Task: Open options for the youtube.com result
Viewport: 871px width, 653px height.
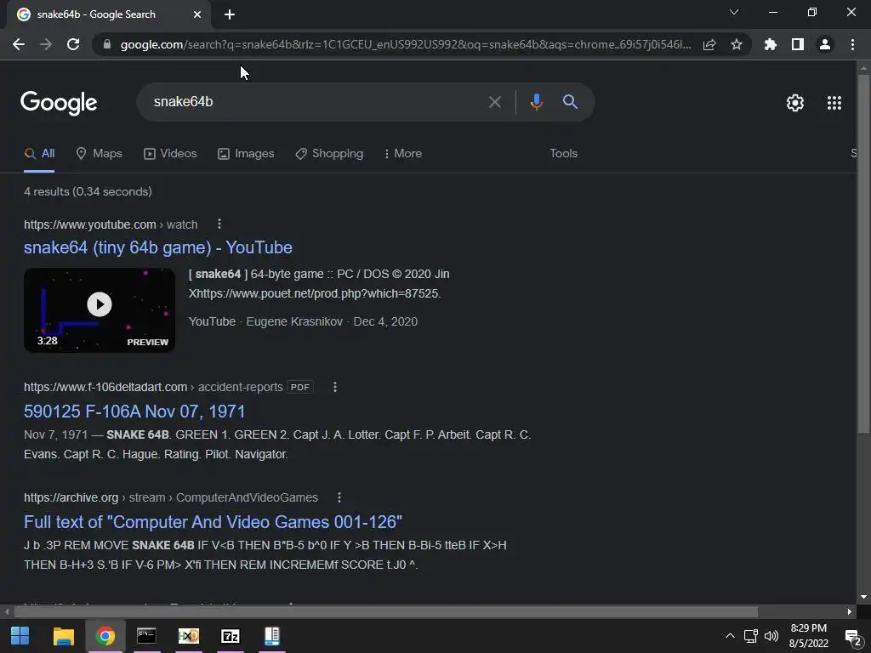Action: tap(219, 224)
